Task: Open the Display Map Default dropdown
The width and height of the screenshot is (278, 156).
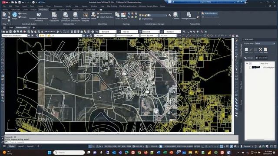Action: point(265,43)
